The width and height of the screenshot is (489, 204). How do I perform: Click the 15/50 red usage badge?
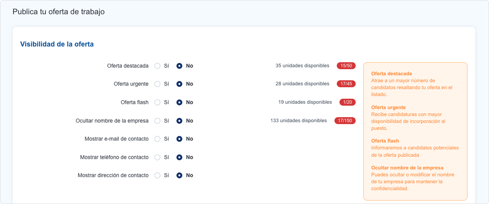point(346,66)
